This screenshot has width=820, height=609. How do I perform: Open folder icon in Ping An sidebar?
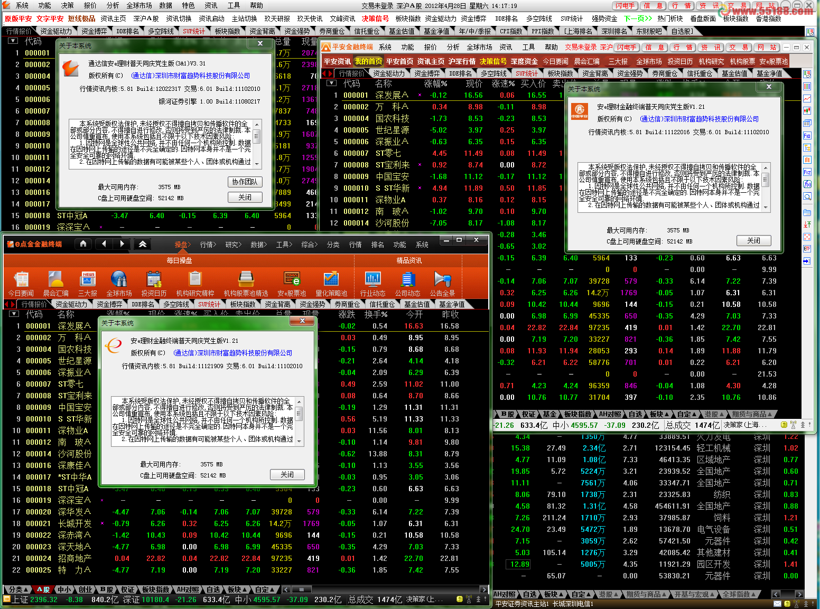(x=807, y=213)
